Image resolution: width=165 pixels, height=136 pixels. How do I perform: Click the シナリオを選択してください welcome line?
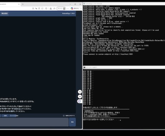tap(13, 111)
